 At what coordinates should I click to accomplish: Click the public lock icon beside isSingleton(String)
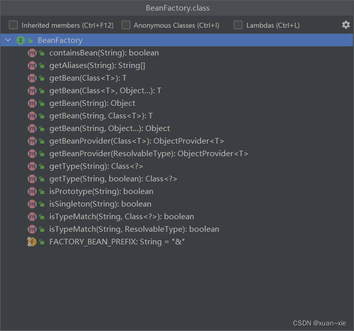pyautogui.click(x=42, y=204)
